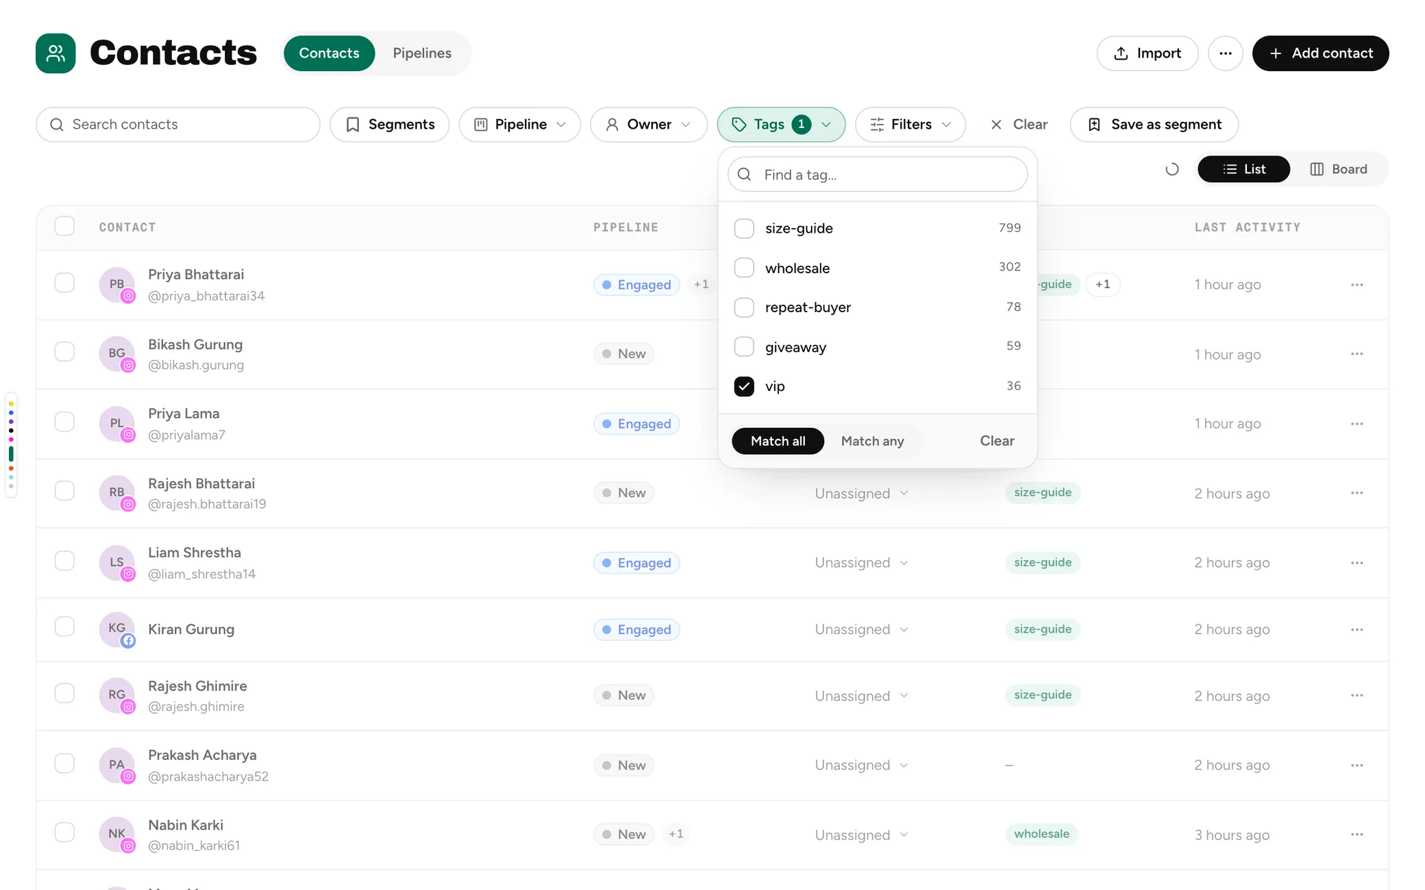Check the wholesale tag checkbox

coord(744,268)
